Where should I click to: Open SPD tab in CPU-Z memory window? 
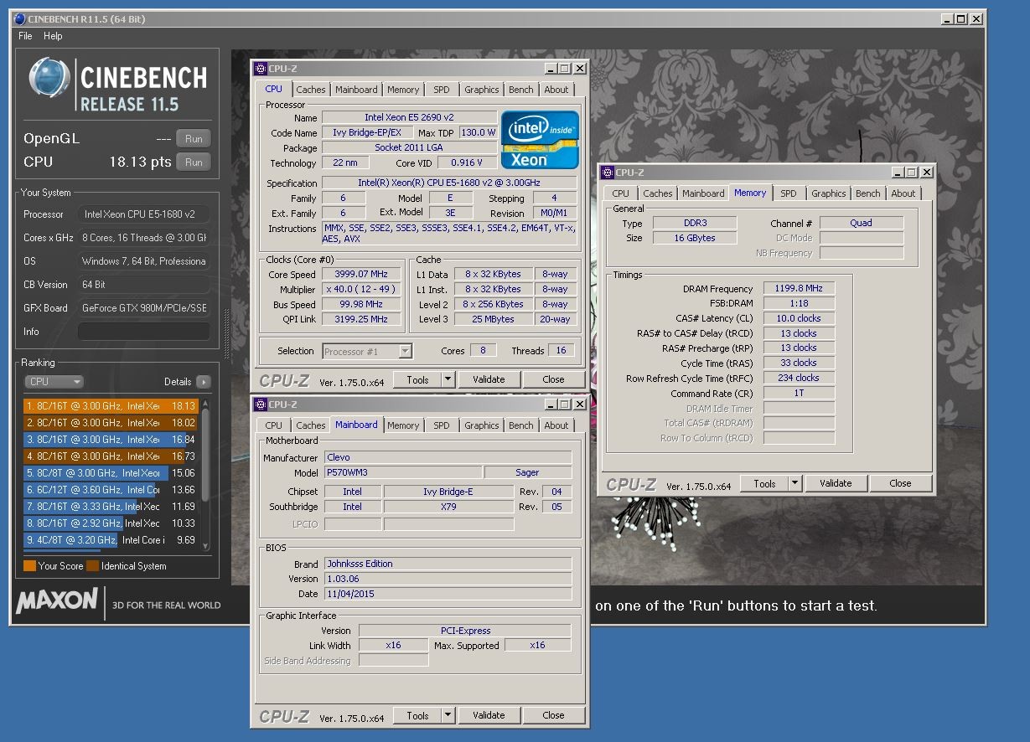pos(789,193)
